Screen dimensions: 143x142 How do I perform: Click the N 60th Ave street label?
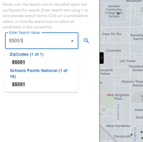click(x=118, y=112)
